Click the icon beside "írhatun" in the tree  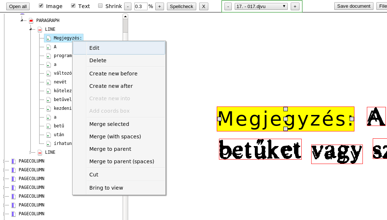click(x=49, y=143)
